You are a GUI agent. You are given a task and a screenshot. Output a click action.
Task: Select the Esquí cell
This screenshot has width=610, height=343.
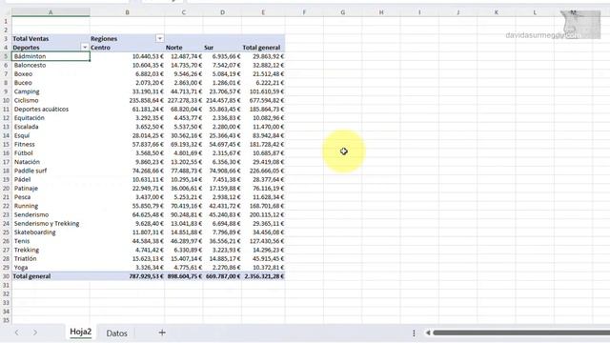click(51, 135)
